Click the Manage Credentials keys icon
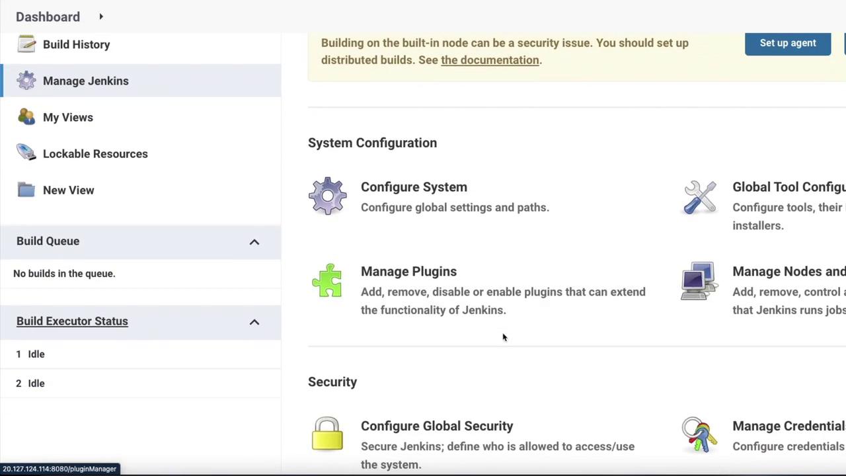 699,434
